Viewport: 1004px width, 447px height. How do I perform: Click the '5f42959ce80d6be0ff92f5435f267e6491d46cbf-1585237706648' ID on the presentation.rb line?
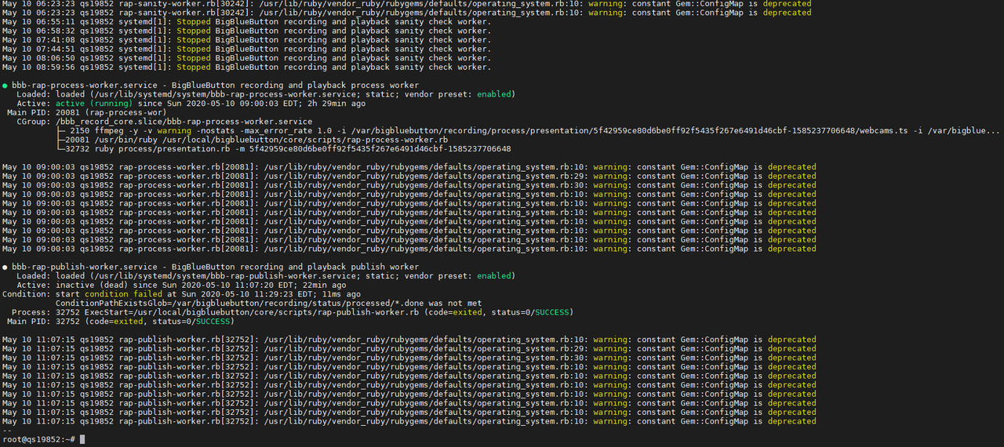[x=380, y=149]
